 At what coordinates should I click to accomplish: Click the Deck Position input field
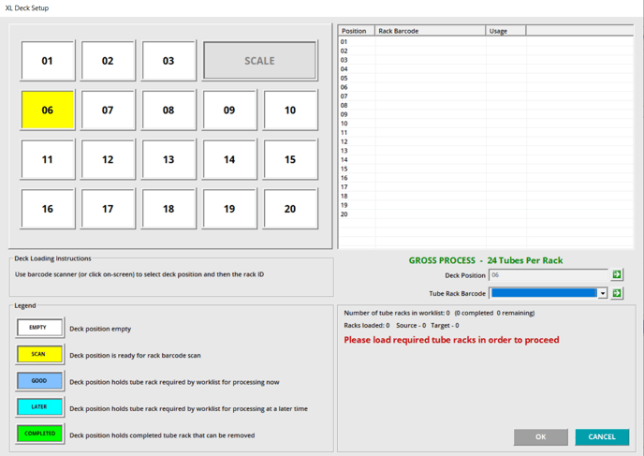click(x=548, y=275)
